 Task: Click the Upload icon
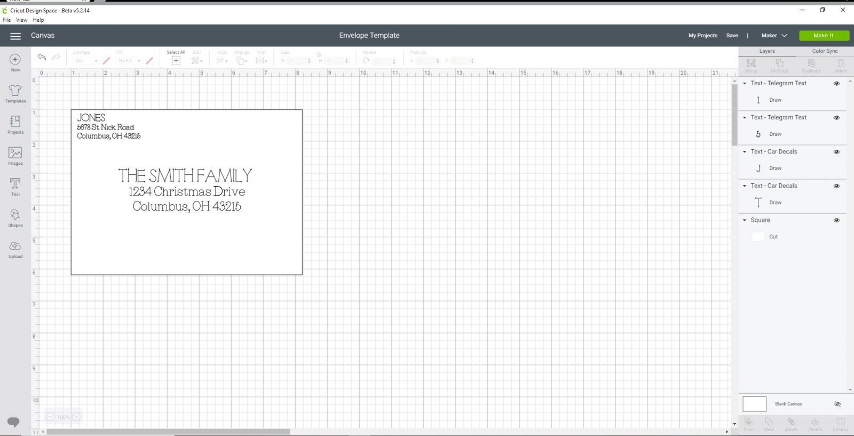(15, 249)
